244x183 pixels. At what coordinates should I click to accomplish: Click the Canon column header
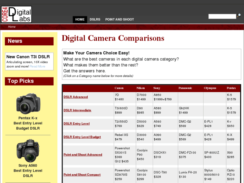tap(119, 88)
